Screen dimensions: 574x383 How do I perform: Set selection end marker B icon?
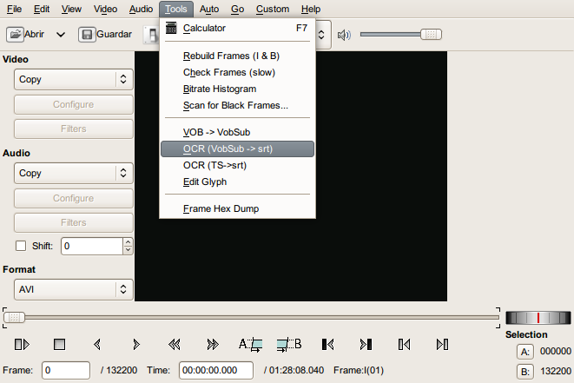(289, 344)
